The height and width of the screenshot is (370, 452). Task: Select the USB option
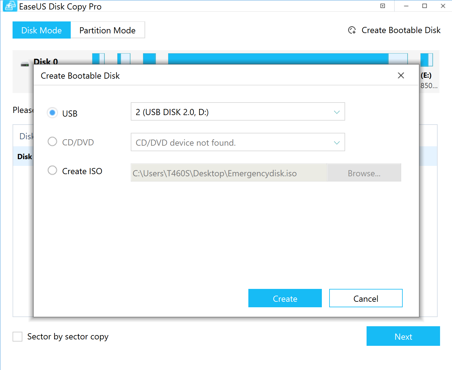[52, 113]
